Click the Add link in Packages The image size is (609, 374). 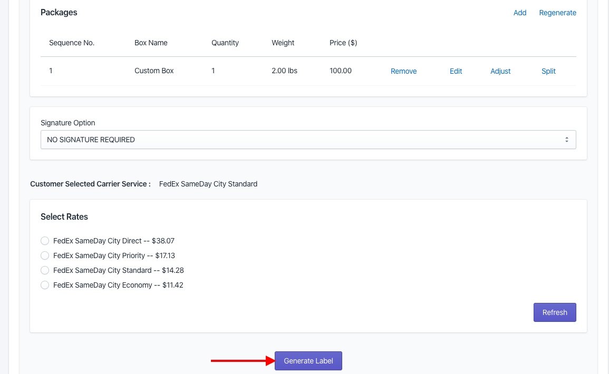(x=520, y=13)
